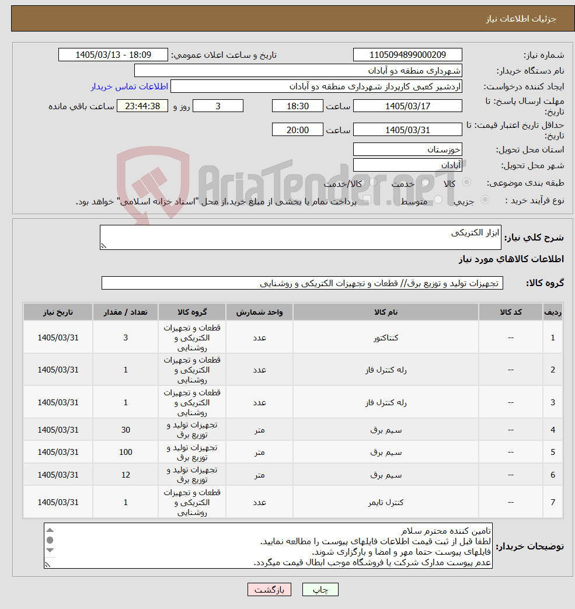The image size is (575, 609).
Task: Click the remaining days field showing 3
Action: point(218,106)
